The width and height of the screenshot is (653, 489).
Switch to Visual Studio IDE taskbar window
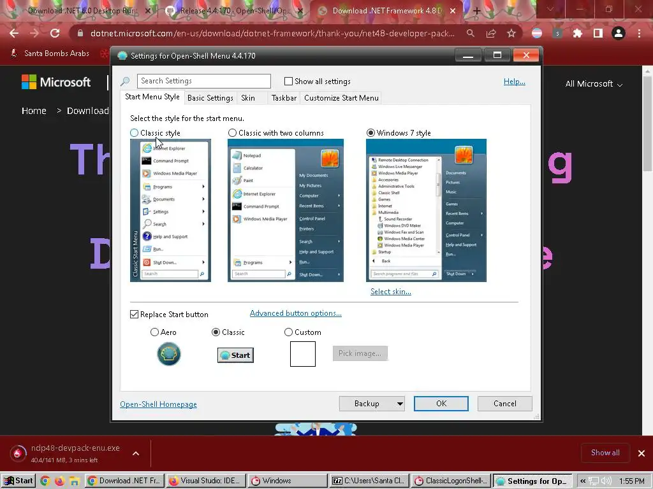coord(206,481)
